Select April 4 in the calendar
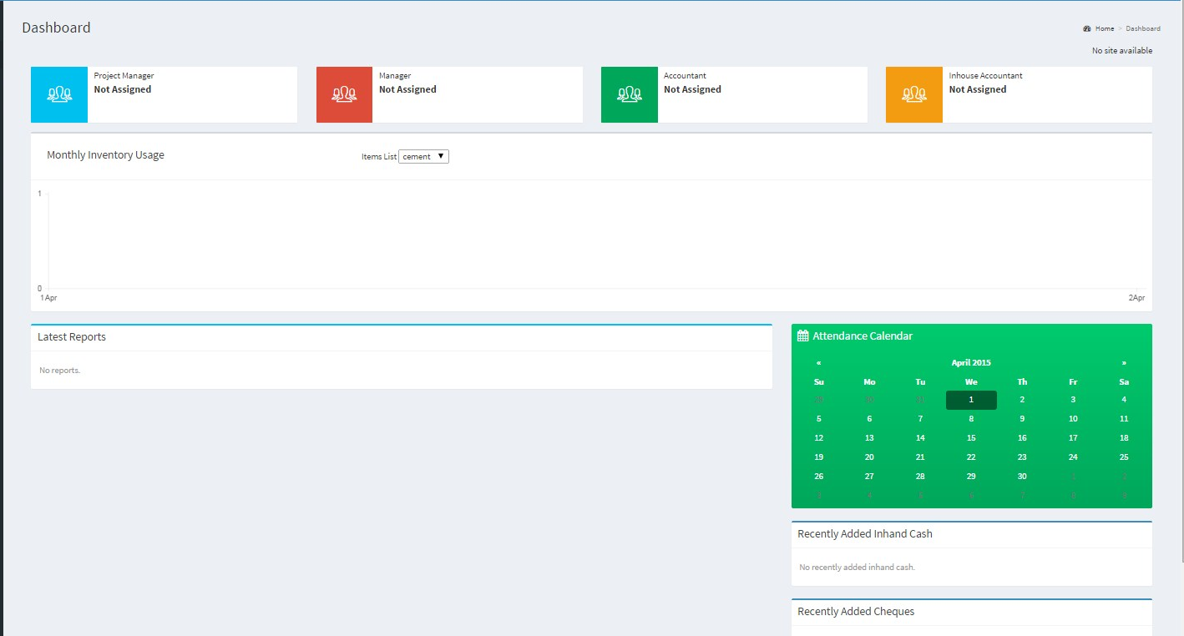 coord(1124,400)
